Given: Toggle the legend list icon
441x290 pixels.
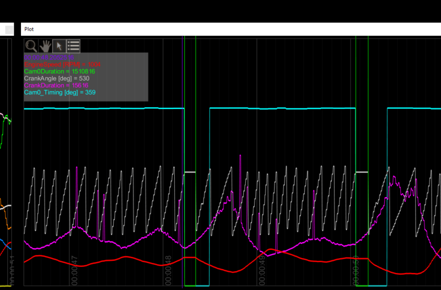Looking at the screenshot, I should (73, 46).
